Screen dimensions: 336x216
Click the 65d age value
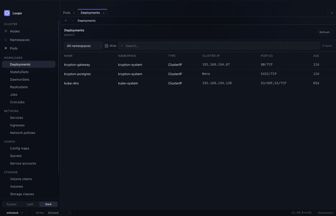tap(316, 83)
